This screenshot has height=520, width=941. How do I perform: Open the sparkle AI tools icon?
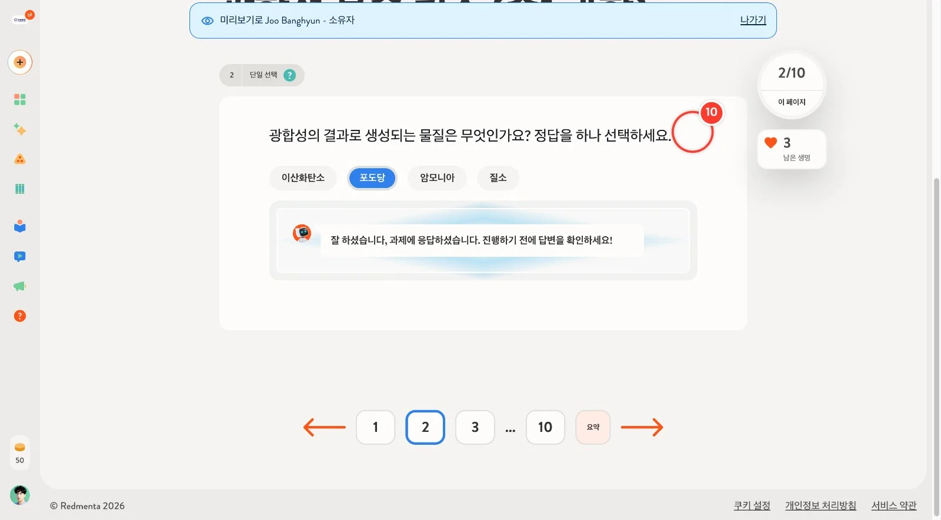(x=20, y=129)
